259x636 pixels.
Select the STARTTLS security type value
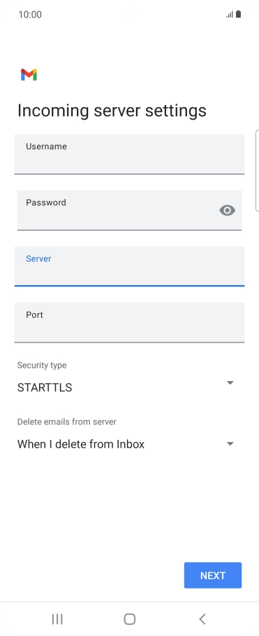tap(45, 388)
